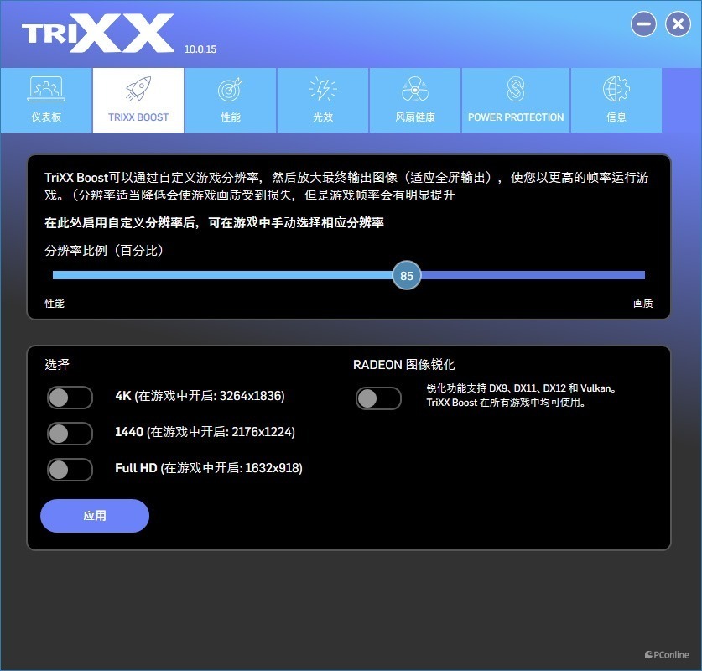Click the rocket icon for TriXX Boost
This screenshot has width=702, height=671.
click(138, 89)
